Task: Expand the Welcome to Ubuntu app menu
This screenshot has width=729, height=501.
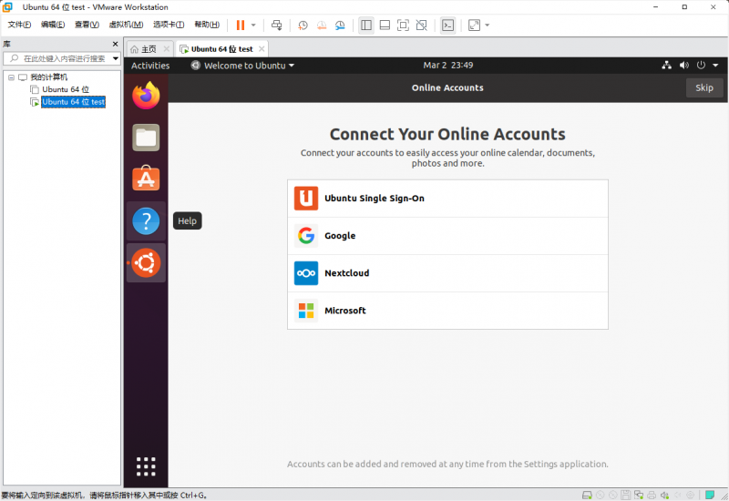Action: [x=243, y=66]
